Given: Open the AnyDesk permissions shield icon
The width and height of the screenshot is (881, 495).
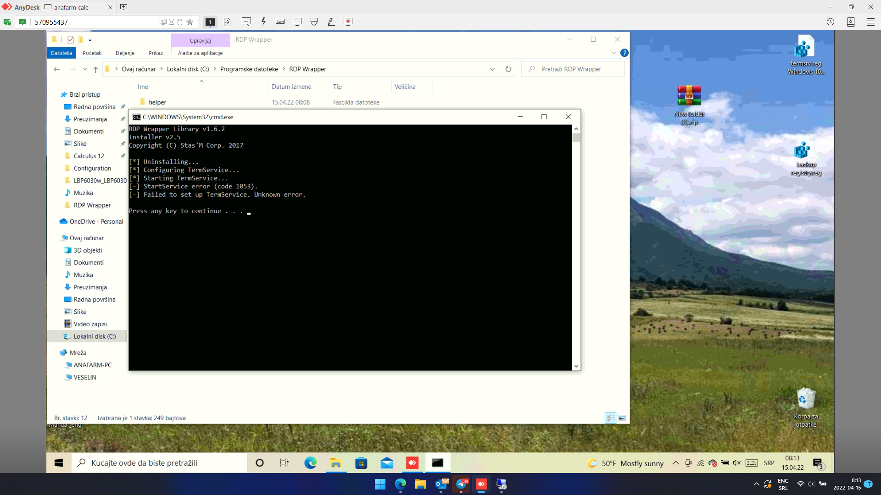Looking at the screenshot, I should click(x=314, y=22).
